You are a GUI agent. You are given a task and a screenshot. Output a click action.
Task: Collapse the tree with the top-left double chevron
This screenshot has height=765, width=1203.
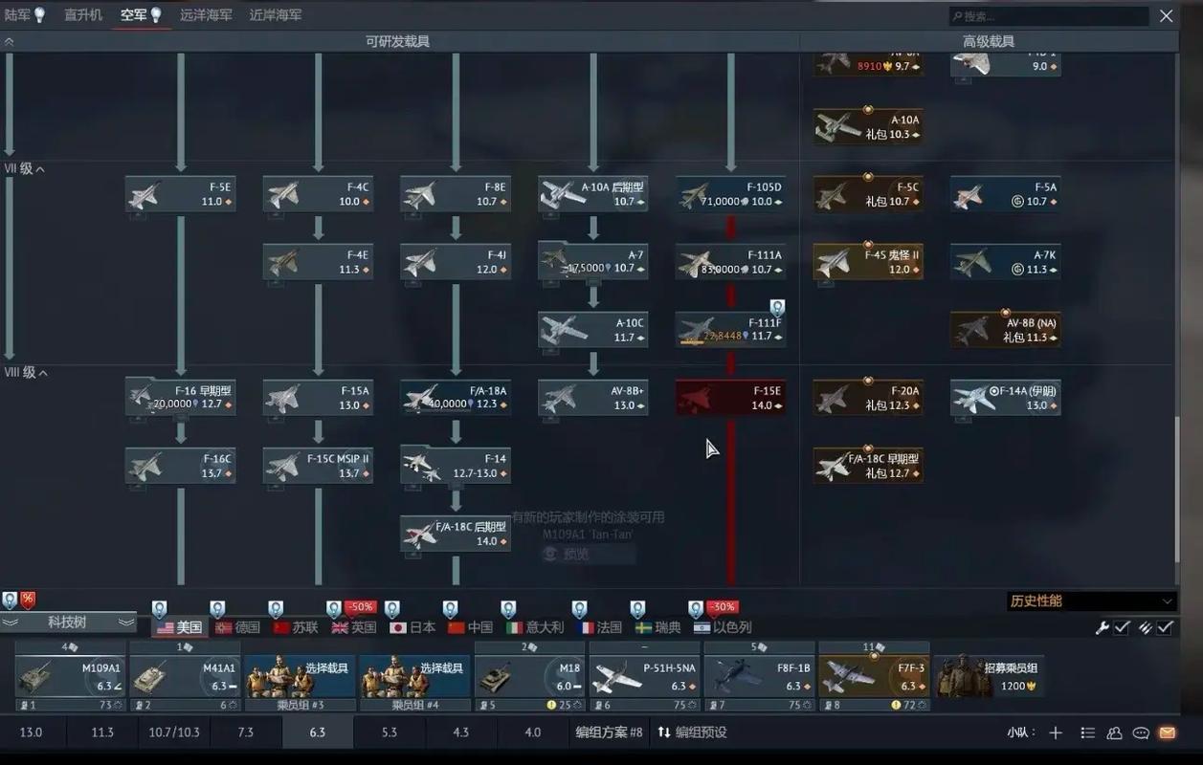pos(9,41)
